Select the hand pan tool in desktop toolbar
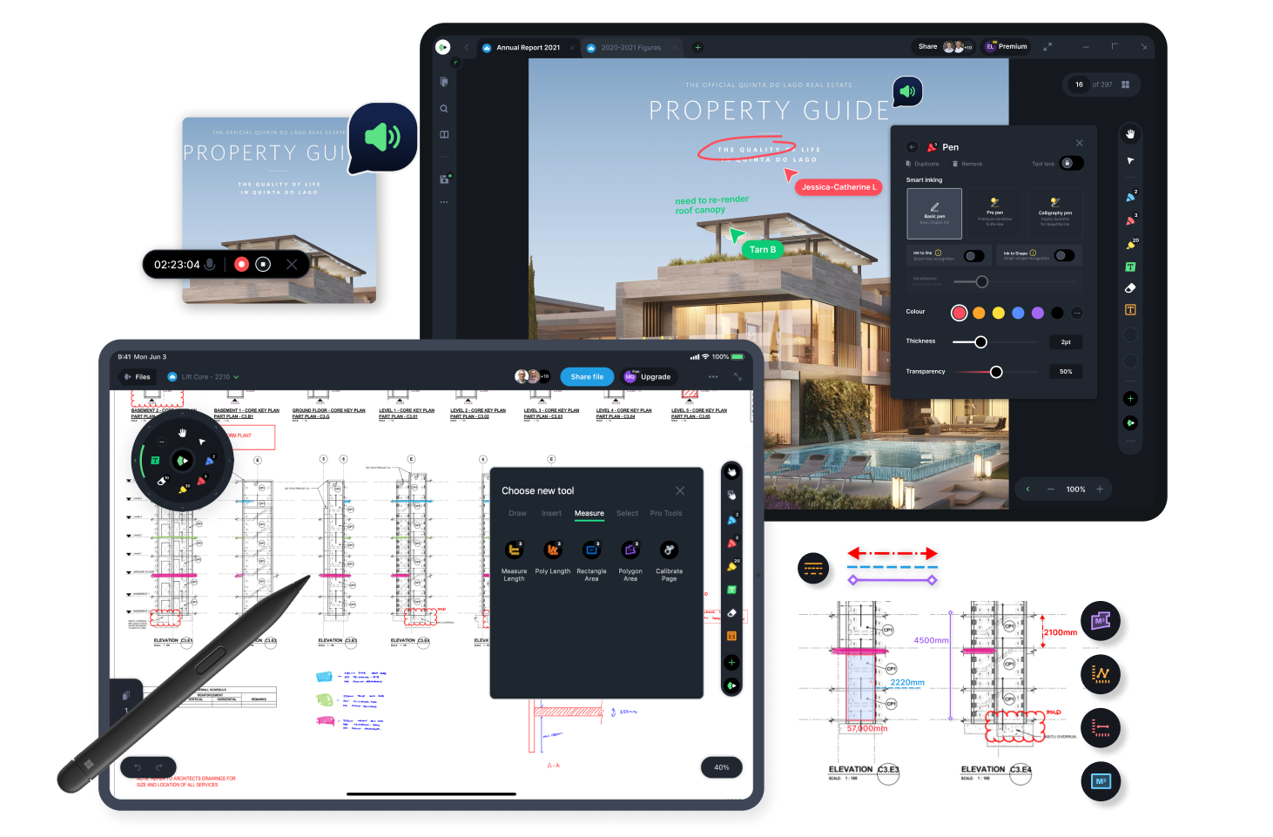The height and width of the screenshot is (837, 1273). (x=1130, y=134)
